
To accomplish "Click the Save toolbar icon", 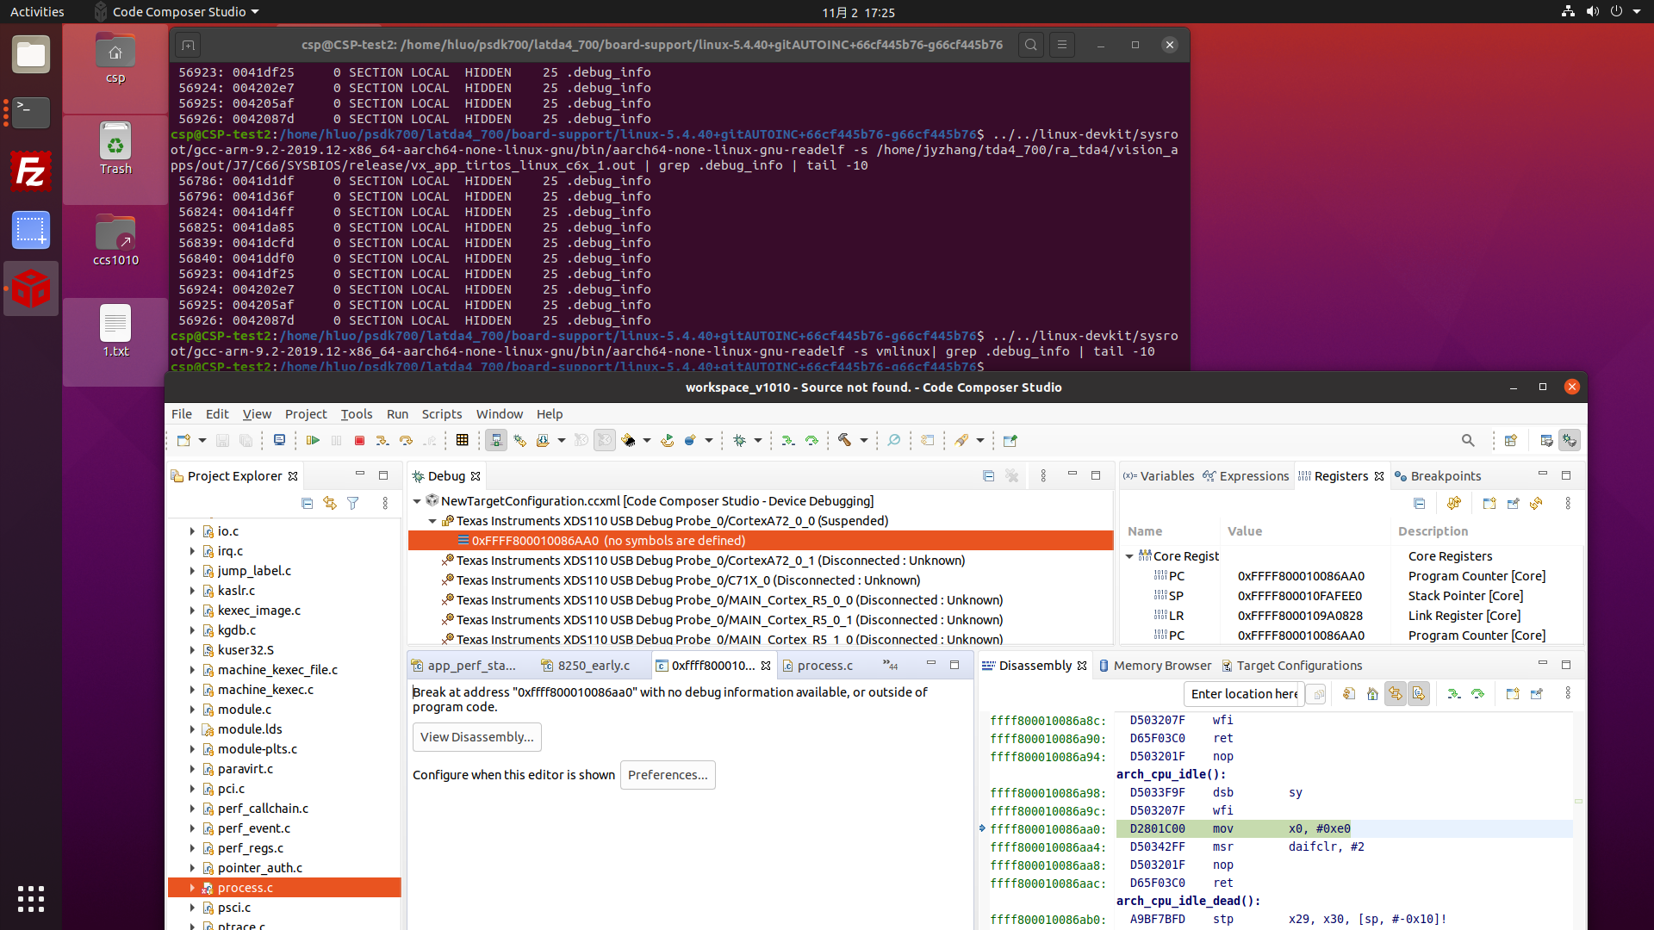I will pyautogui.click(x=222, y=440).
